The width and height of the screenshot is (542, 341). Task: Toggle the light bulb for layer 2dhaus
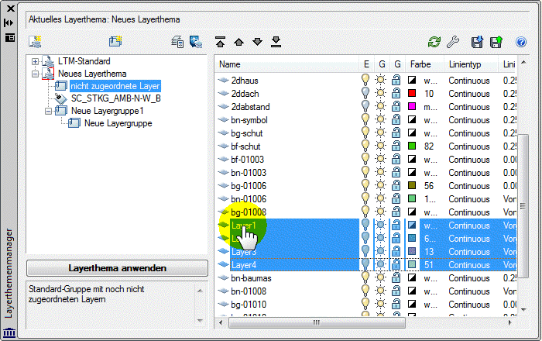(365, 80)
